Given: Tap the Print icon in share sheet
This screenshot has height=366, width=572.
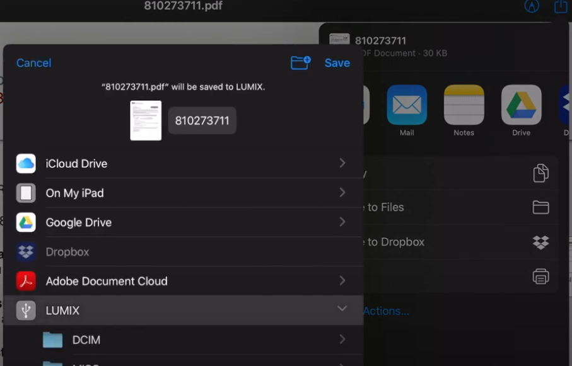Looking at the screenshot, I should pos(540,277).
